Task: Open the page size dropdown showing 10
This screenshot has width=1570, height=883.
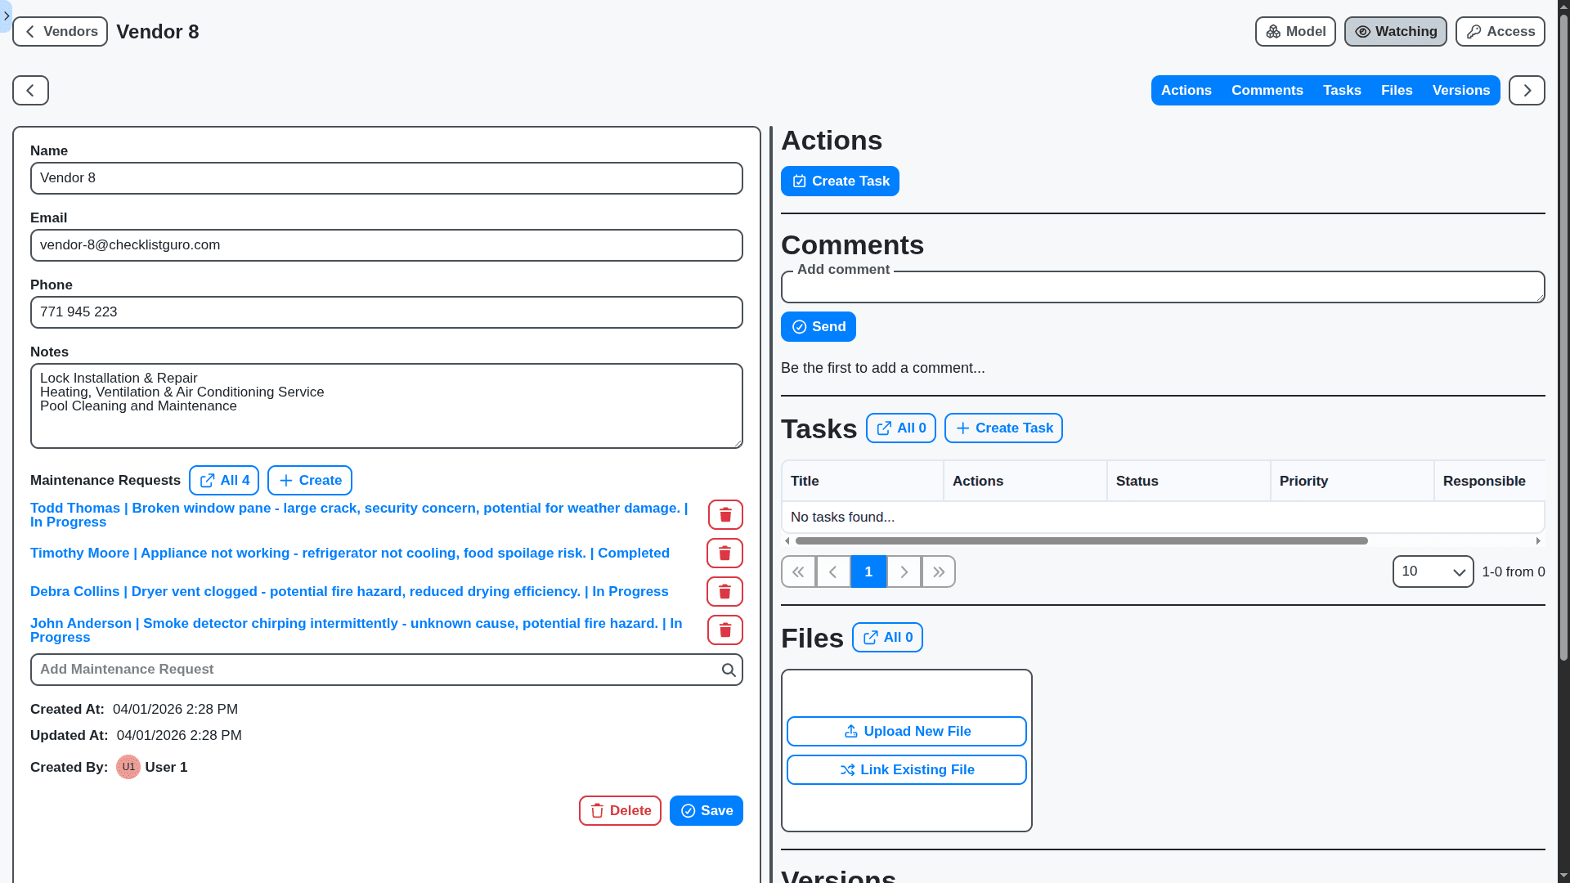Action: (1432, 572)
